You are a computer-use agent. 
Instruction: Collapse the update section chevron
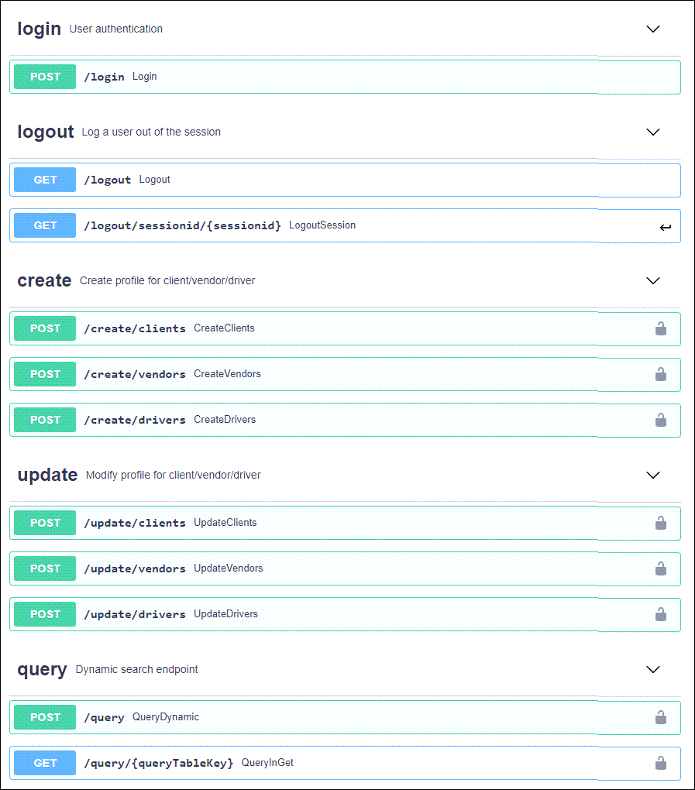tap(653, 475)
